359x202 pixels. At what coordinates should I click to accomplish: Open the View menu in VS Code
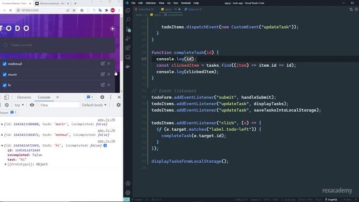coord(162,3)
